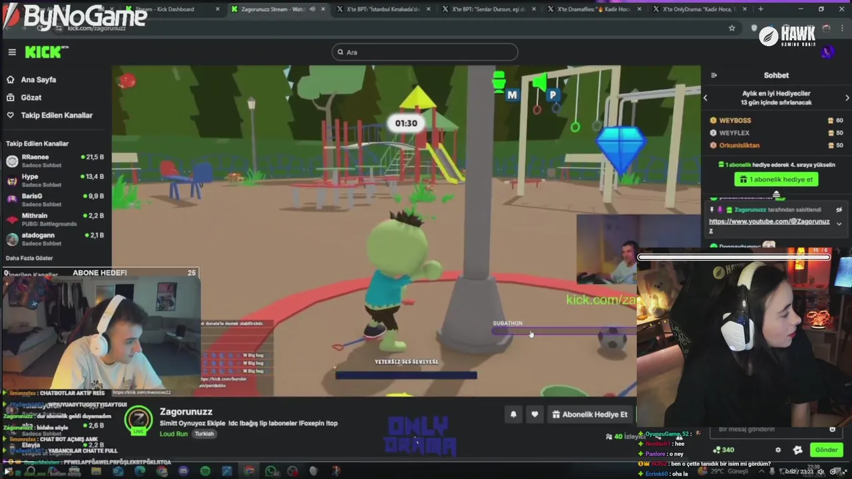
Task: Click the 340 channel points counter
Action: (724, 450)
